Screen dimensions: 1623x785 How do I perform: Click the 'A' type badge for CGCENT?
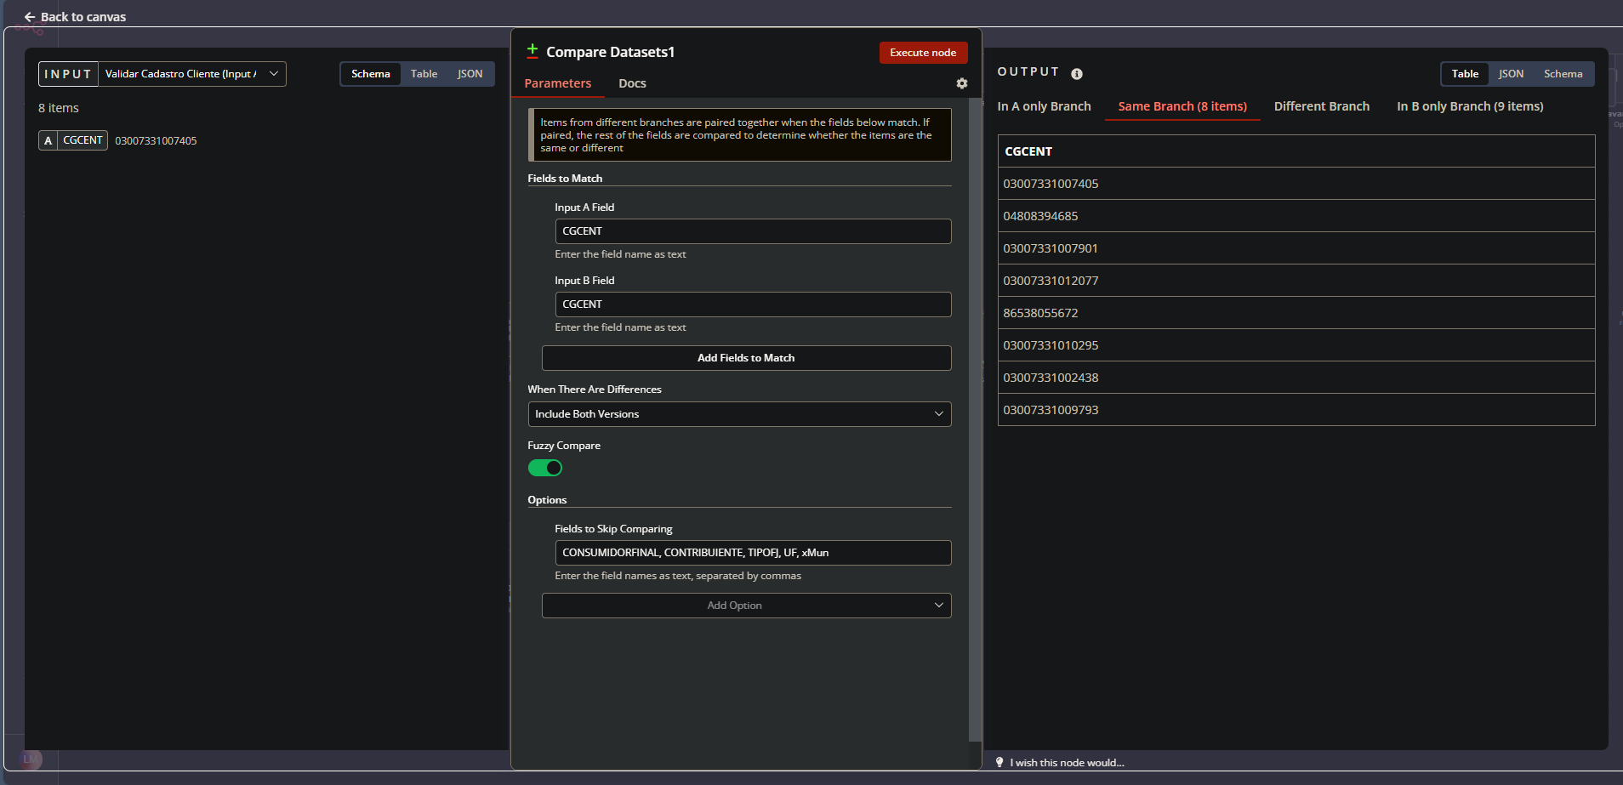point(48,140)
